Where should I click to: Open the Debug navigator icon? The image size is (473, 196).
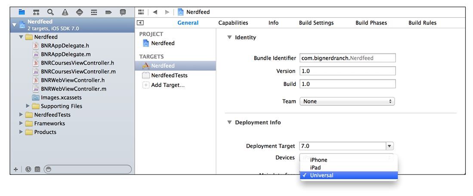(94, 12)
